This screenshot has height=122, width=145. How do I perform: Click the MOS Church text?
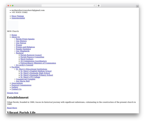pos(13,31)
